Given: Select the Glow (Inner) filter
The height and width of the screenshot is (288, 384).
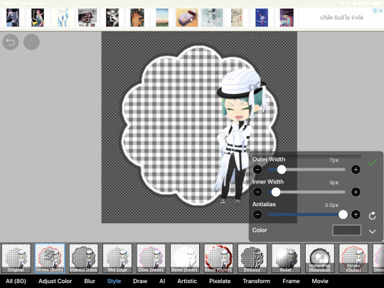Looking at the screenshot, I should tap(151, 258).
